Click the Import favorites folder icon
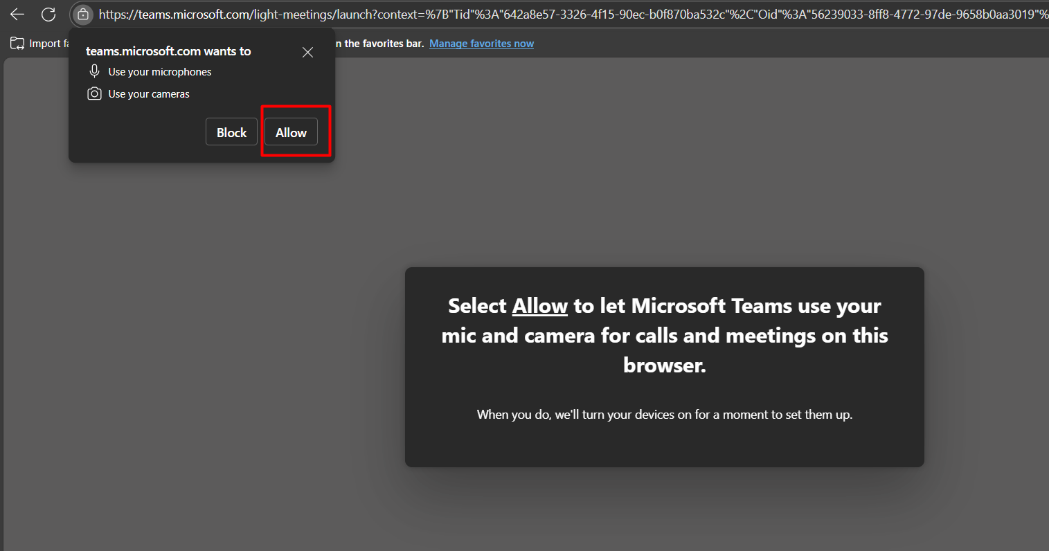Screen dimensions: 1049x551 click(x=17, y=44)
